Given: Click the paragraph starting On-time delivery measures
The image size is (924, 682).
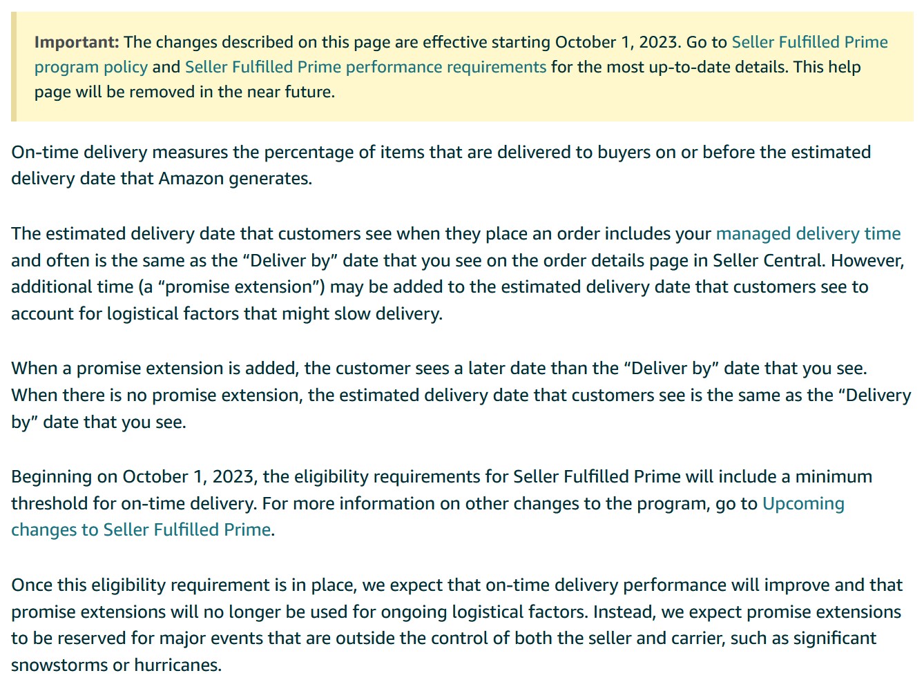Looking at the screenshot, I should click(x=441, y=165).
